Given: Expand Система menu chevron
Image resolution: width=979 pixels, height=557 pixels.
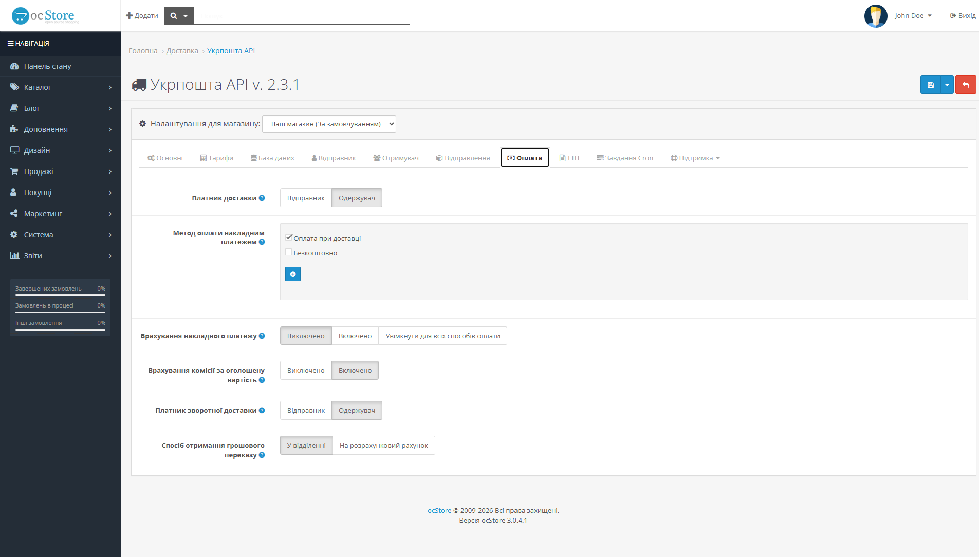Looking at the screenshot, I should [x=110, y=235].
